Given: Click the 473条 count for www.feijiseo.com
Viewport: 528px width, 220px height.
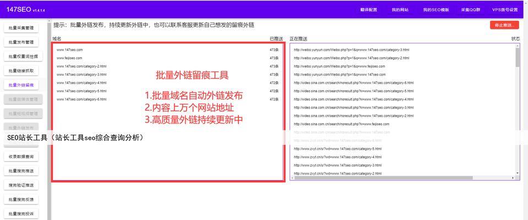Looking at the screenshot, I should [x=274, y=58].
